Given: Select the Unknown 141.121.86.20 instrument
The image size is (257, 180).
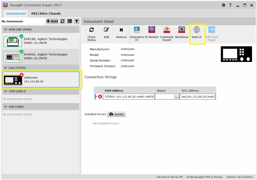Looking at the screenshot, I should pos(41,79).
